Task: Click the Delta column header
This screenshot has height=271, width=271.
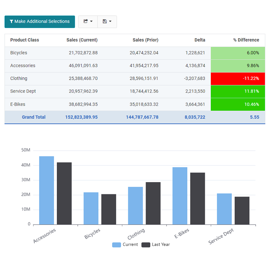Action: pyautogui.click(x=200, y=40)
